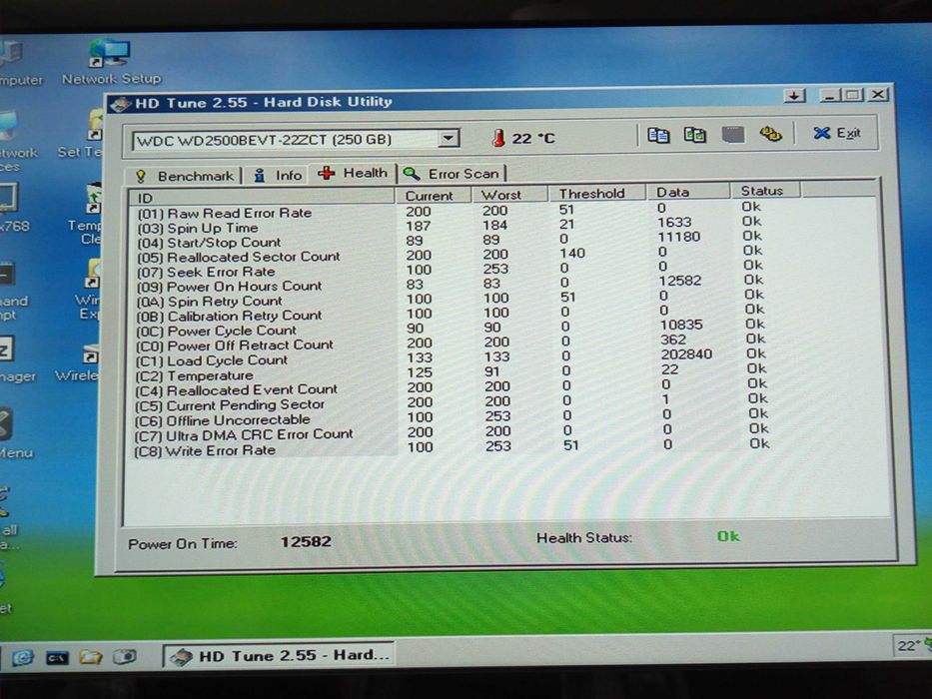Click the title bar down-arrow tray button
This screenshot has height=699, width=932.
coord(794,95)
